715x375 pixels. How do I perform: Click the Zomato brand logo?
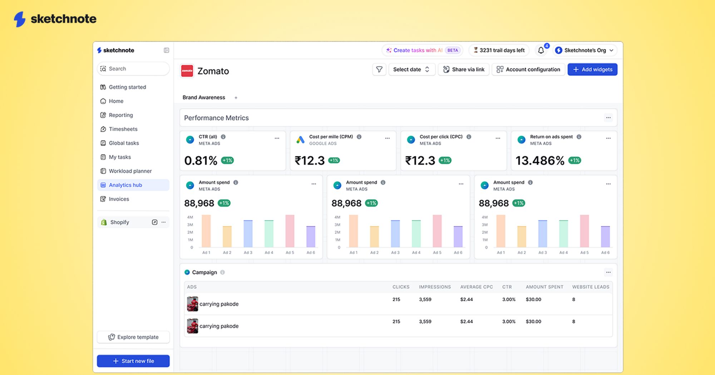pyautogui.click(x=187, y=71)
